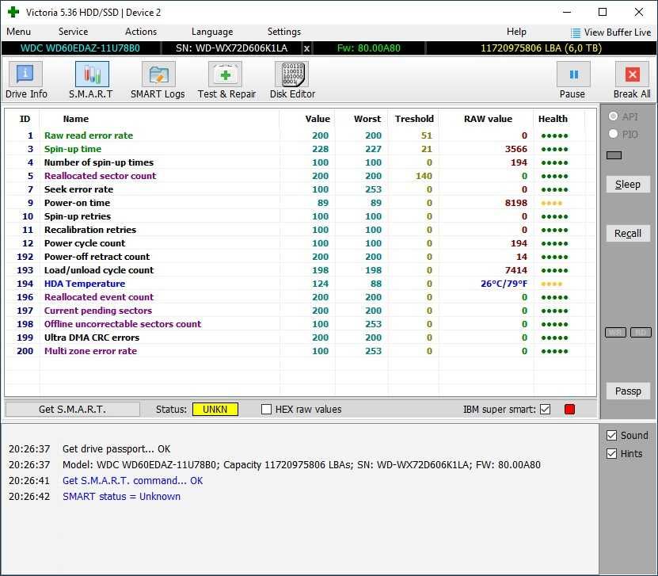Image resolution: width=658 pixels, height=576 pixels.
Task: Open the Menu menu
Action: coord(18,32)
